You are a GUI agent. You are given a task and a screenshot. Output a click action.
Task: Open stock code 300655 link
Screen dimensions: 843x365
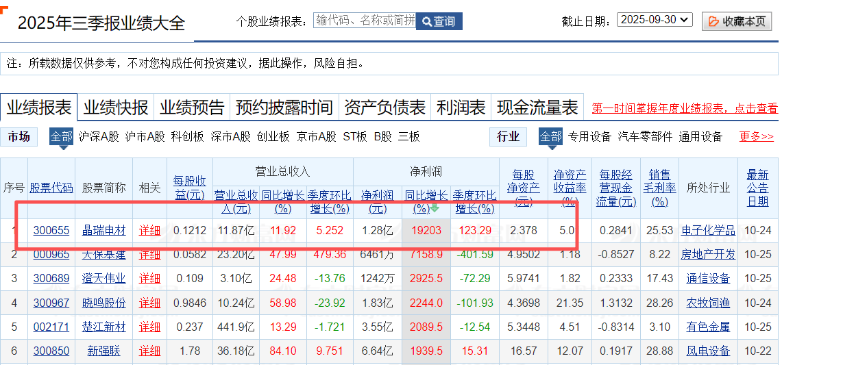[51, 230]
